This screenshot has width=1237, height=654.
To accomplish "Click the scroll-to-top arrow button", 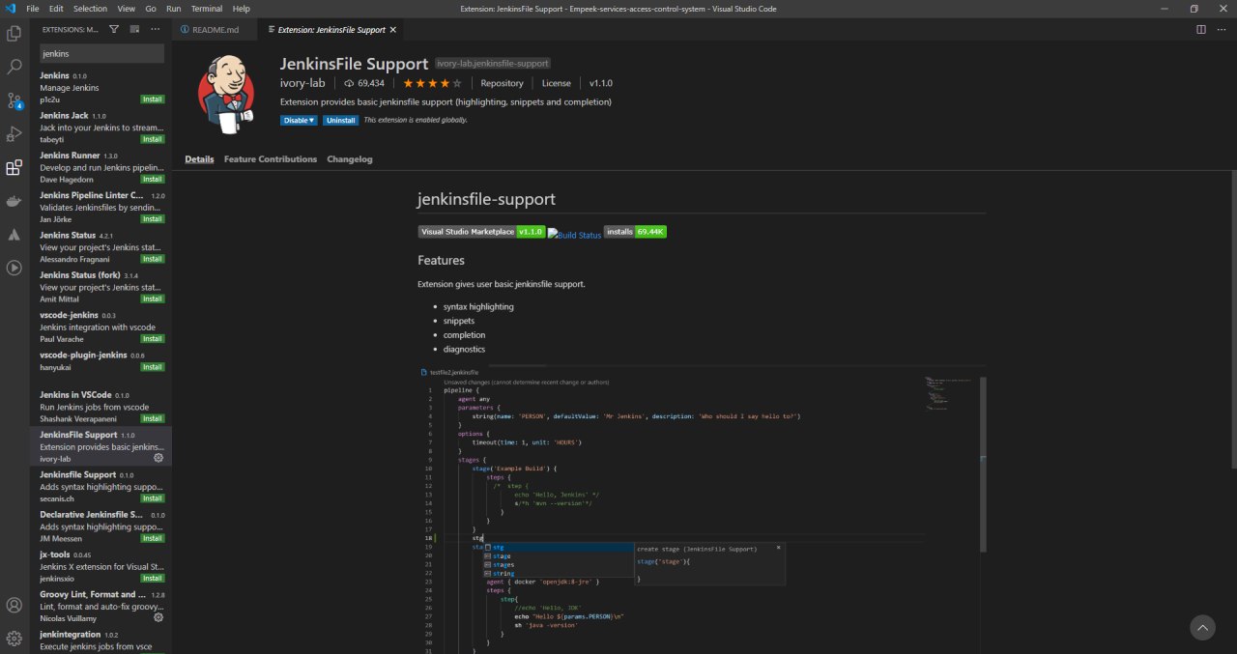I will point(1202,628).
